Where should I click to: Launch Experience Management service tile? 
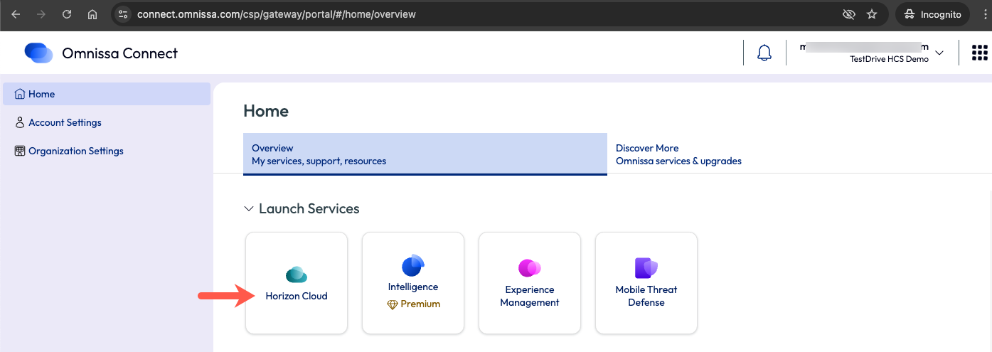[x=530, y=283]
